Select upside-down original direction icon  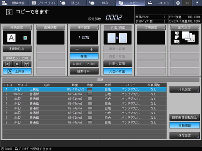(27, 64)
